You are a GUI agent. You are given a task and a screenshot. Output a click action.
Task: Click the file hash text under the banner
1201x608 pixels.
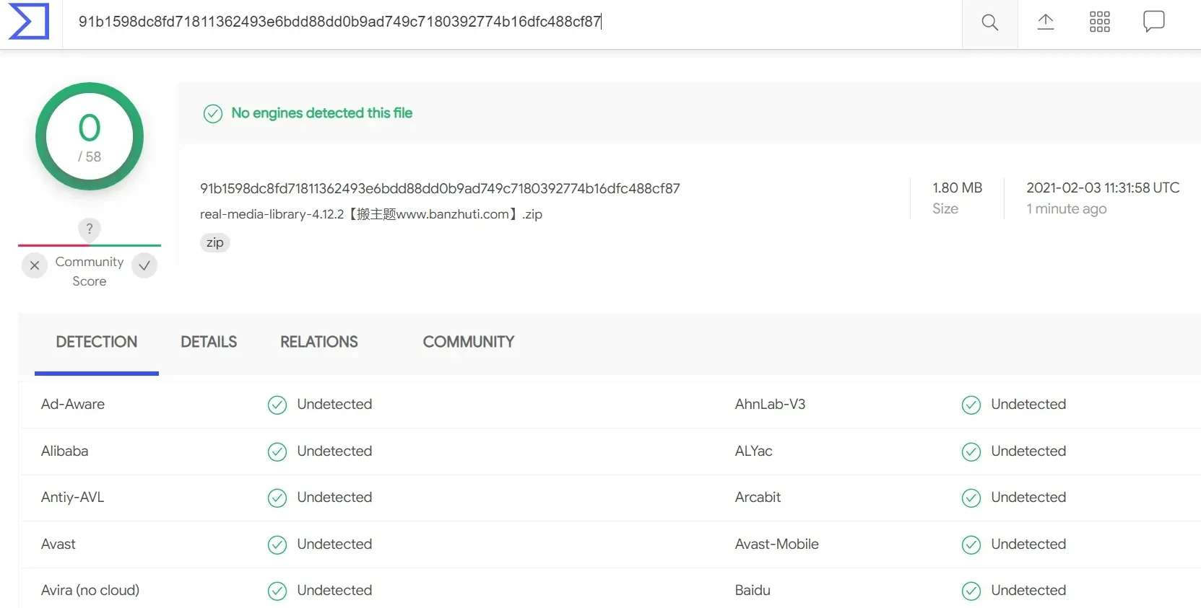[x=440, y=188]
